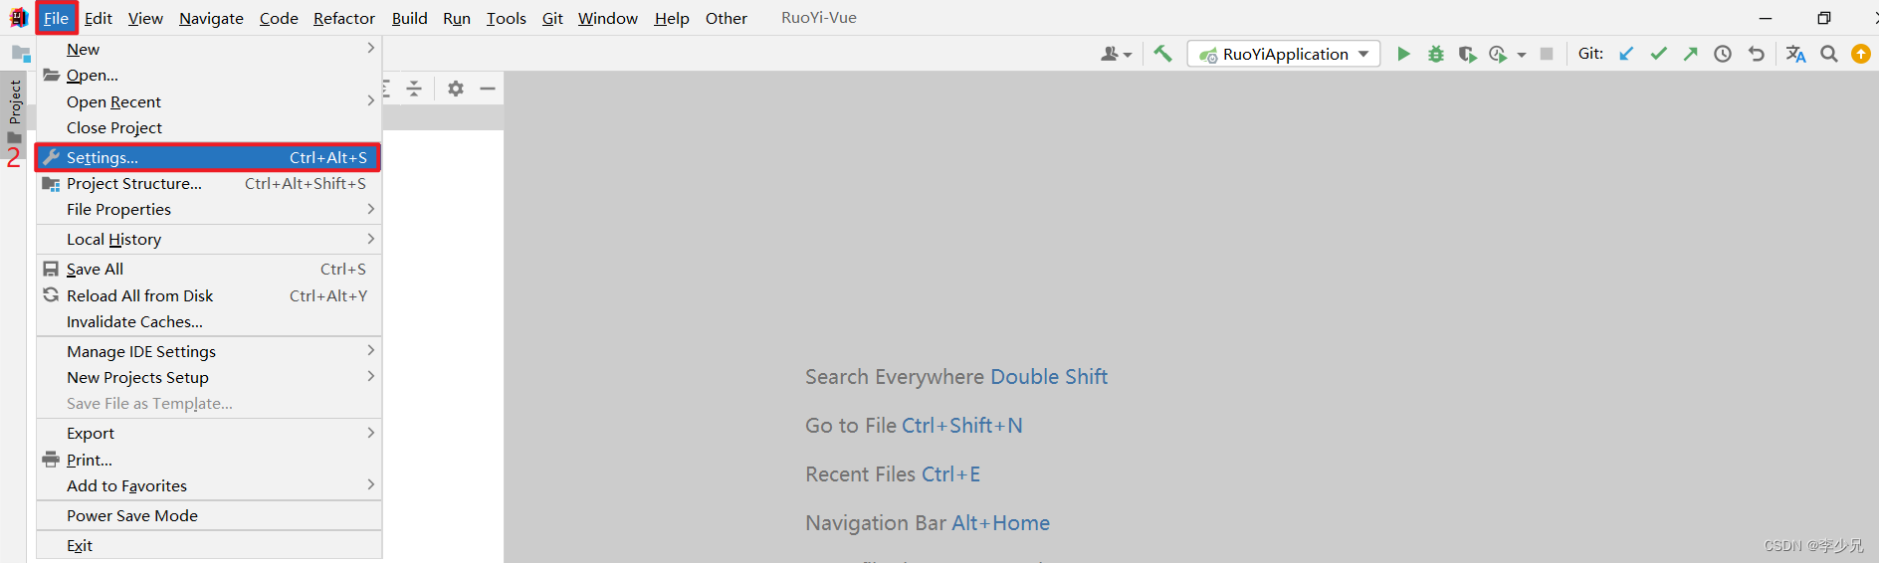Click Project Structure... menu item

209,183
